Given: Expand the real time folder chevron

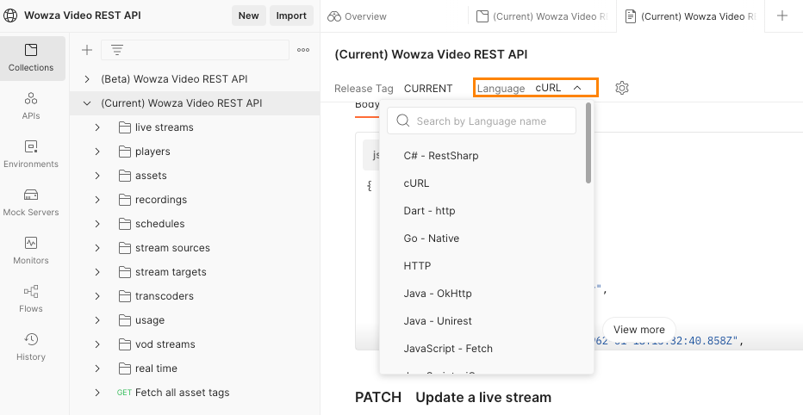Looking at the screenshot, I should (97, 368).
